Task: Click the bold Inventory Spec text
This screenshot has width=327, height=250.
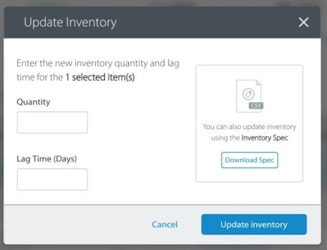Action: click(x=264, y=138)
